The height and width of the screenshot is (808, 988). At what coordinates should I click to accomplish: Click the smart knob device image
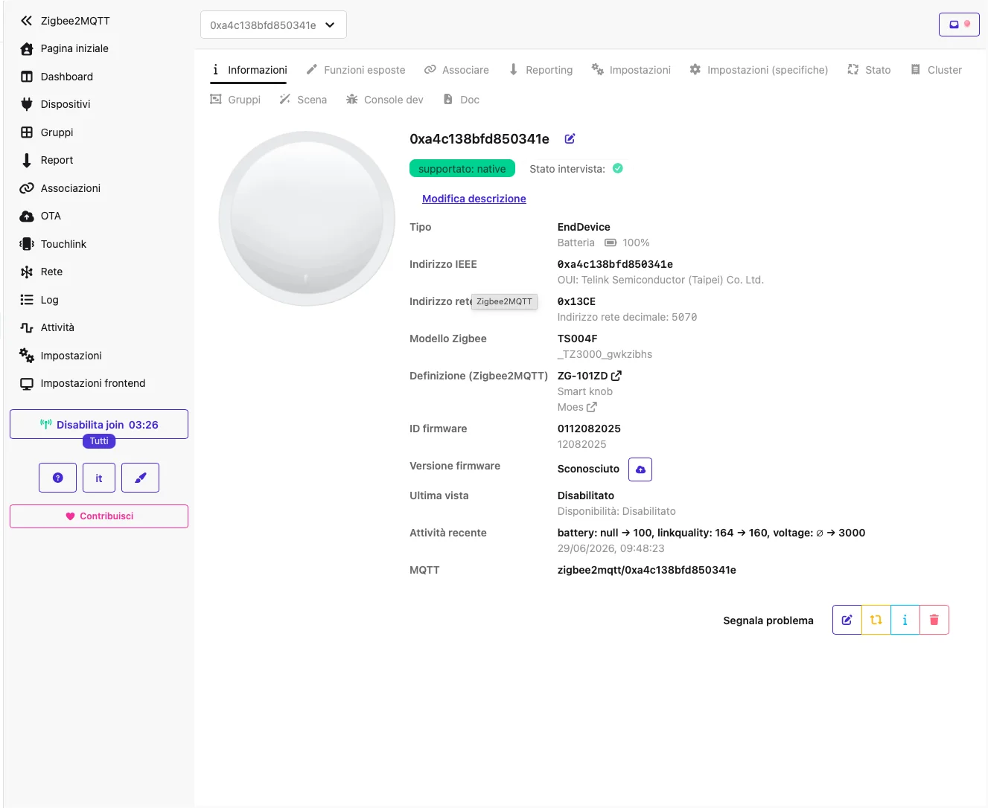[x=307, y=219]
